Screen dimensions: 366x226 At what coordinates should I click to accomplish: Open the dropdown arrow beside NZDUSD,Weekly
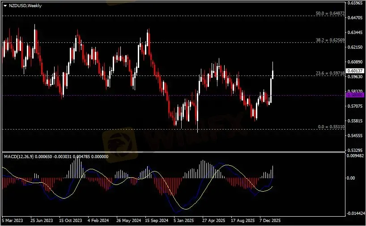click(x=5, y=6)
